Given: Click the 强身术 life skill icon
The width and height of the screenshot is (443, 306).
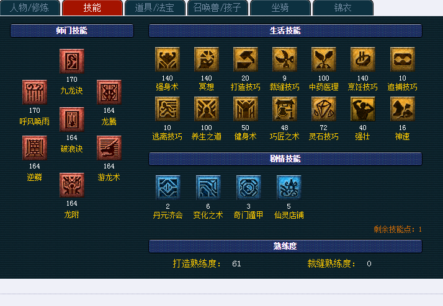Looking at the screenshot, I should [168, 59].
